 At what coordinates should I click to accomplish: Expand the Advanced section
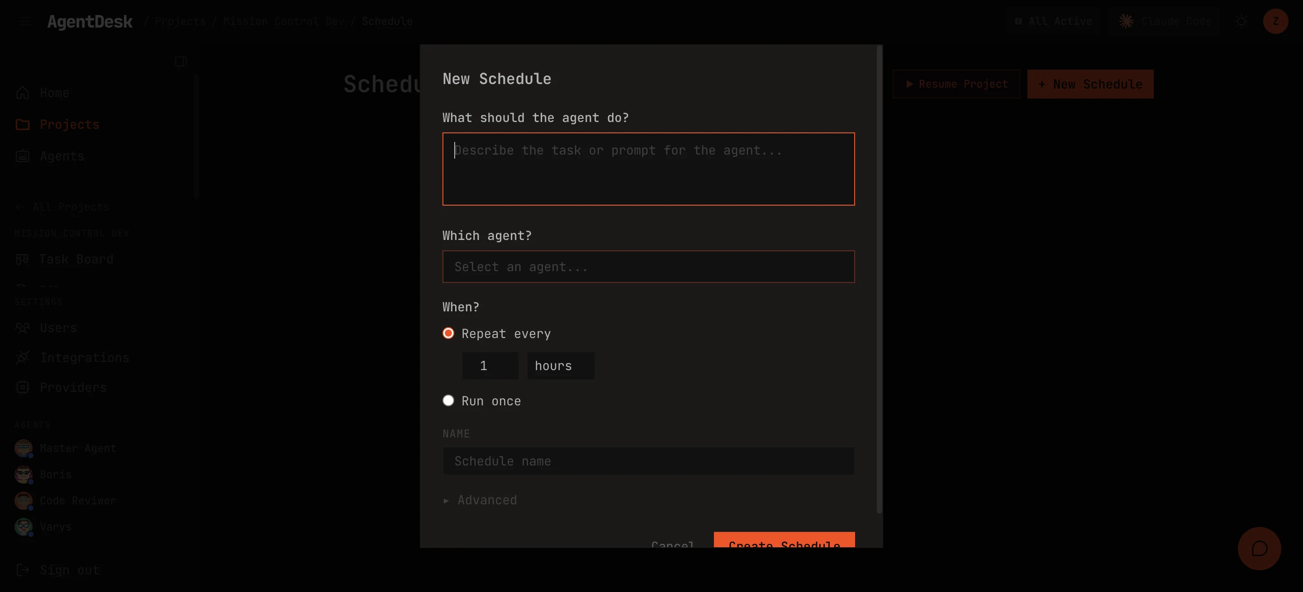click(x=480, y=500)
